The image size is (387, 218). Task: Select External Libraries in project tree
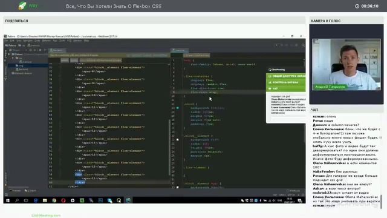[x=22, y=73]
